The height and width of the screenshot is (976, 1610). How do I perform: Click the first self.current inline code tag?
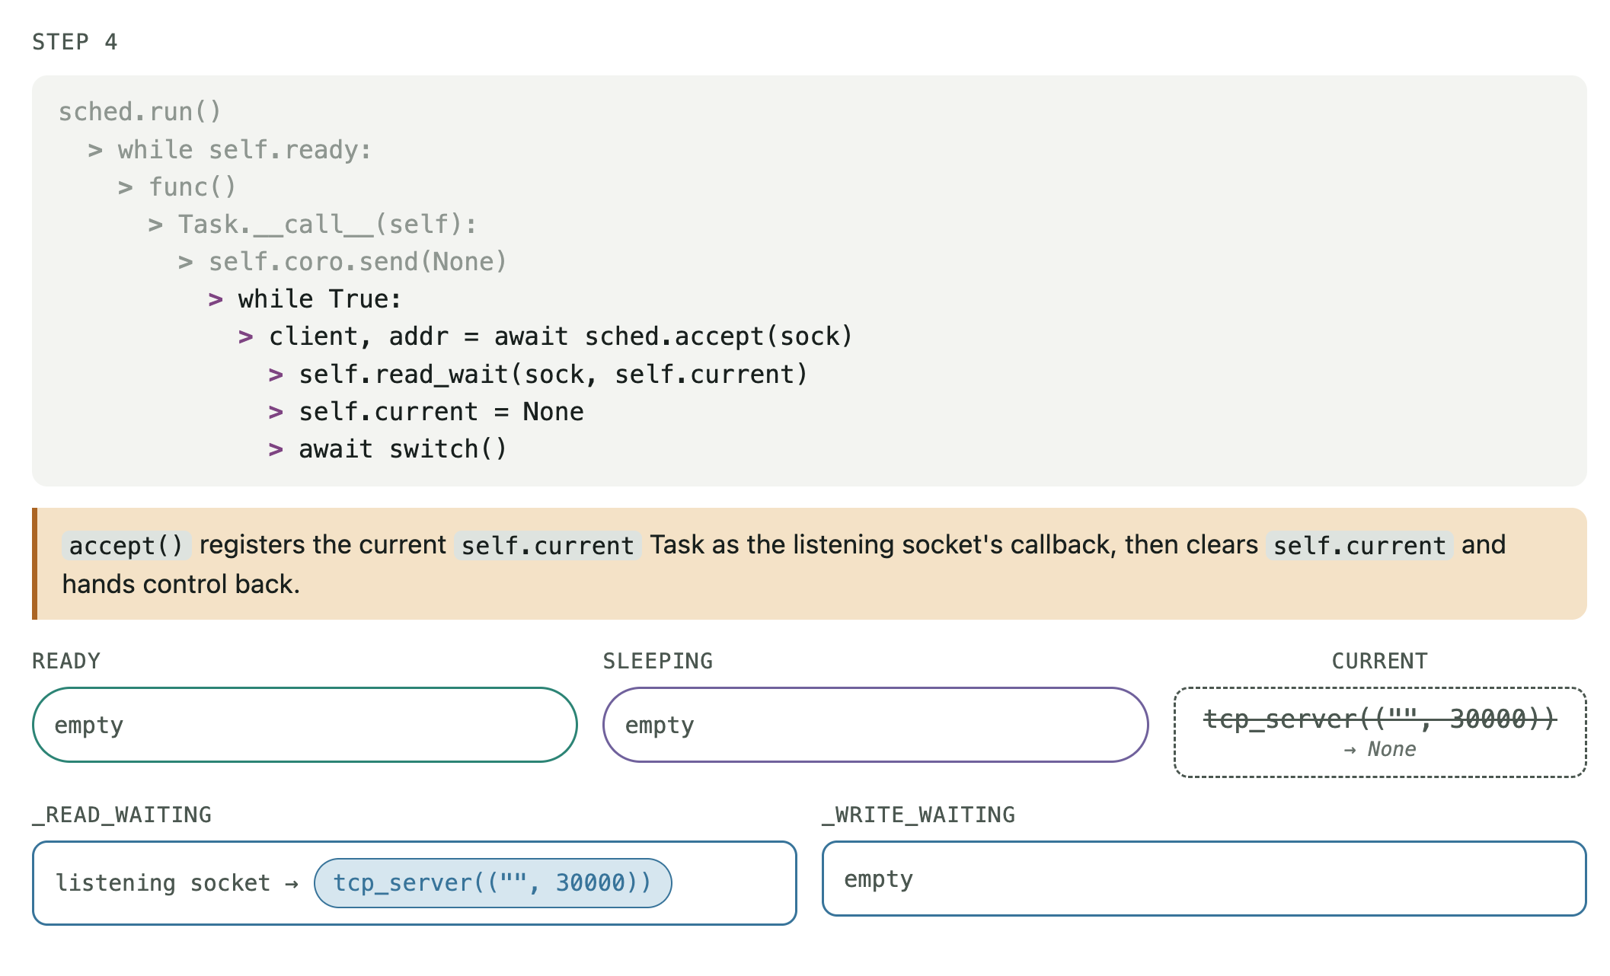548,545
